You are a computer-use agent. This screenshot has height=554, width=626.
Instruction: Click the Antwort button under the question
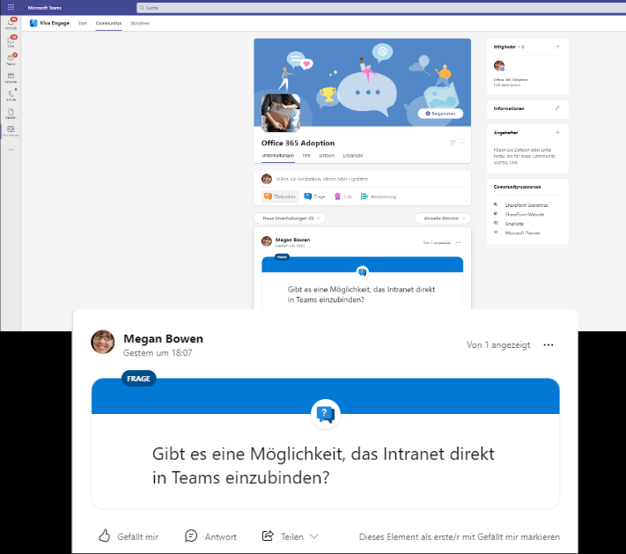coord(211,536)
